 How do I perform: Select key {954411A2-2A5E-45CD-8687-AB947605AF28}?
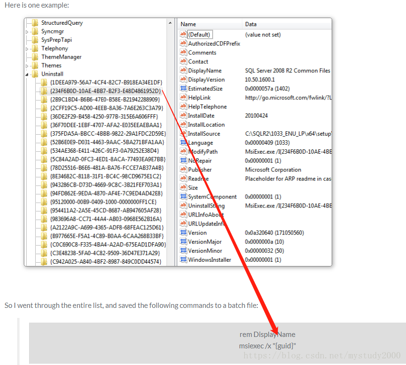click(106, 210)
